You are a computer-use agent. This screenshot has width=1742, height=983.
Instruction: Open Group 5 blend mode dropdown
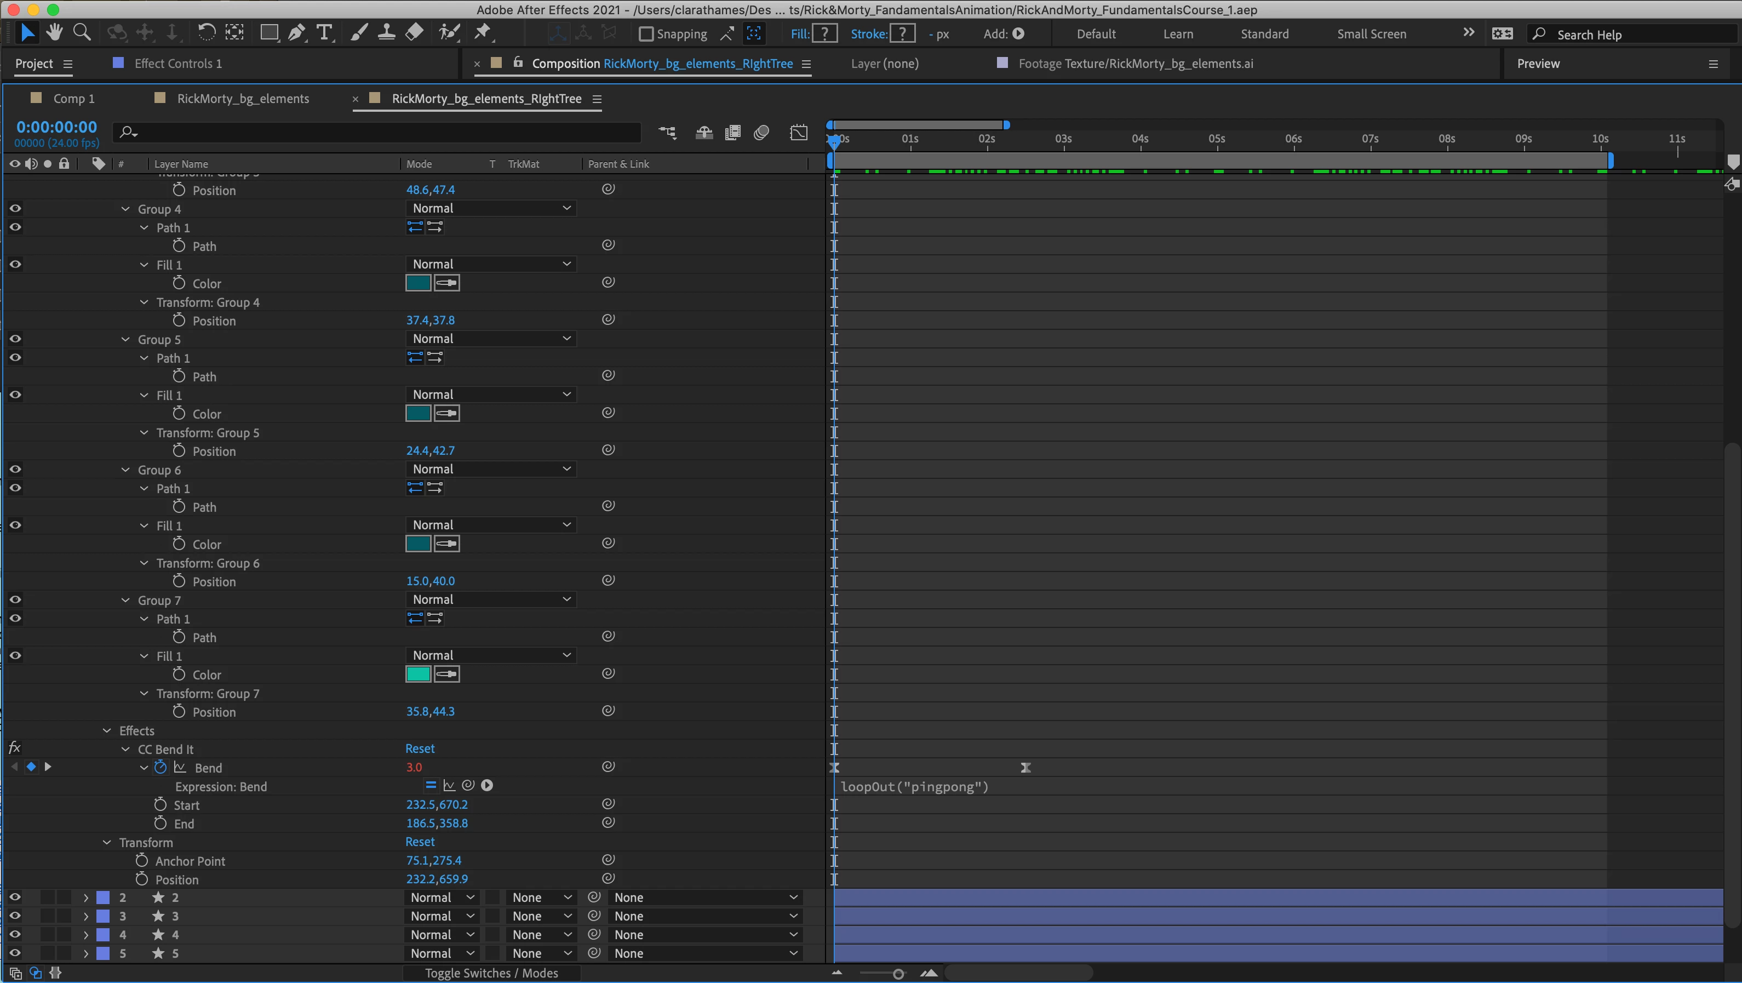(491, 338)
